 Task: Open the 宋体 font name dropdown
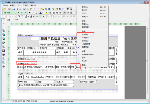coord(19,13)
